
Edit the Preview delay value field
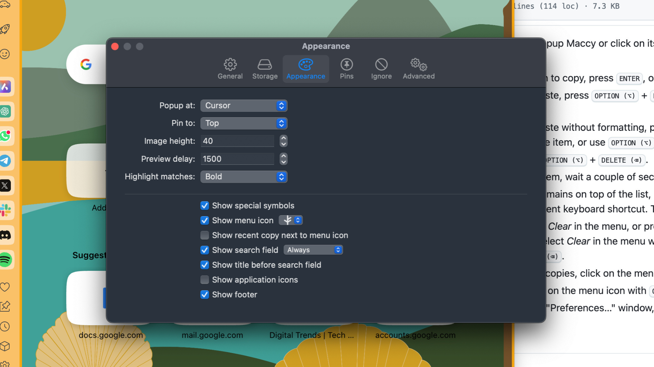[x=237, y=159]
